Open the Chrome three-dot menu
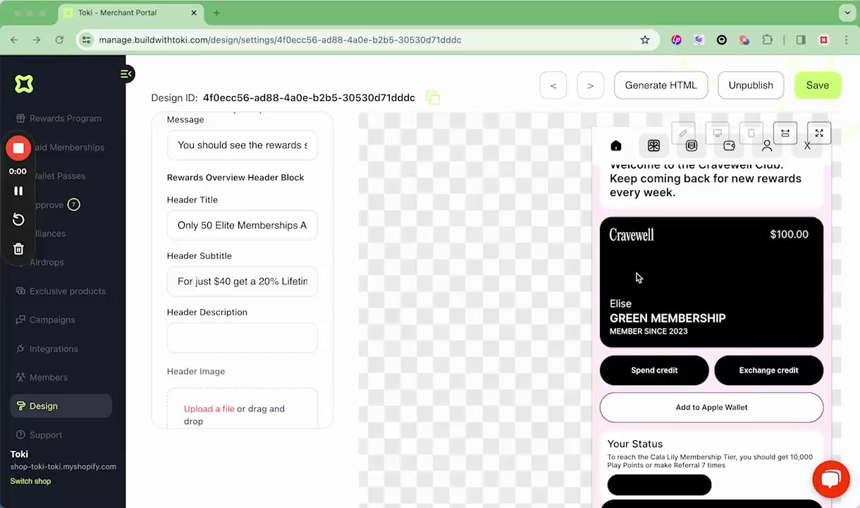The width and height of the screenshot is (860, 508). [847, 40]
